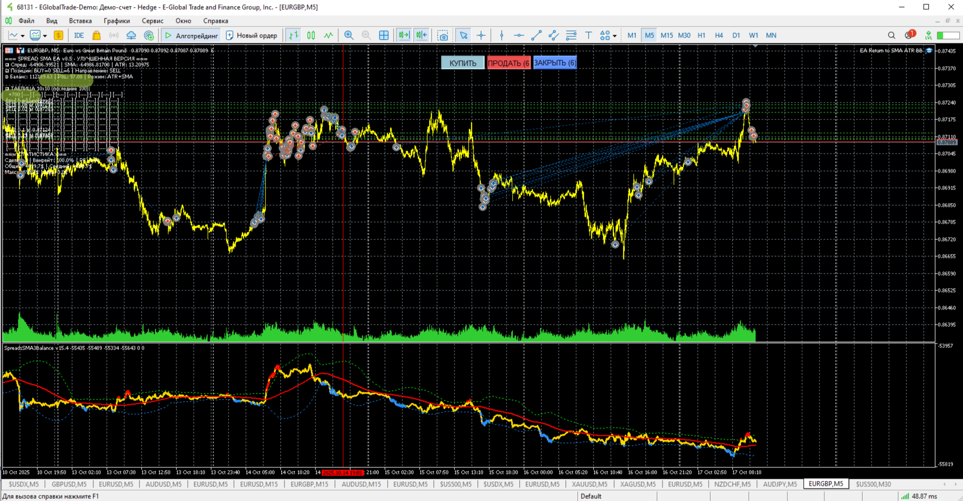963x501 pixels.
Task: Open the Файл menu
Action: [x=26, y=21]
